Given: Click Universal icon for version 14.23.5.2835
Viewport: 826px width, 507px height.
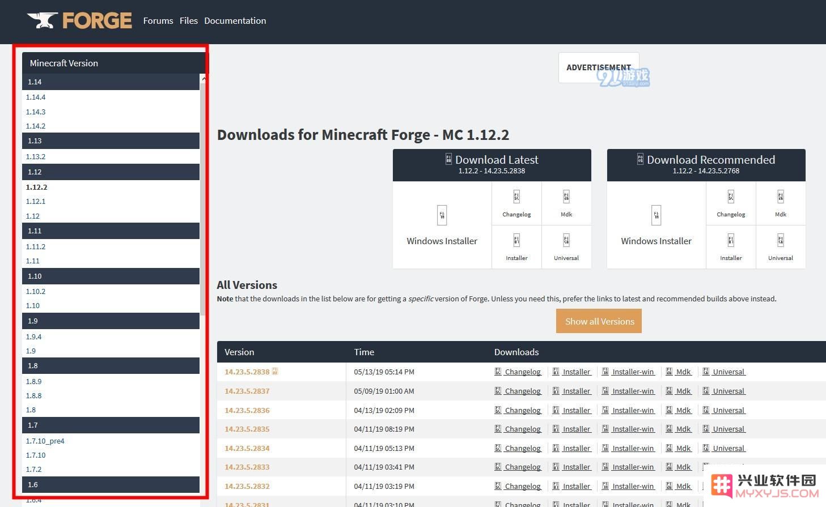Looking at the screenshot, I should (x=706, y=429).
